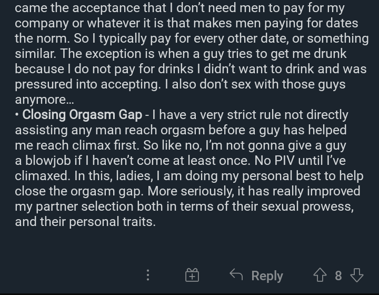Give an award with the gift icon
Screen dimensions: 379x295
click(192, 275)
